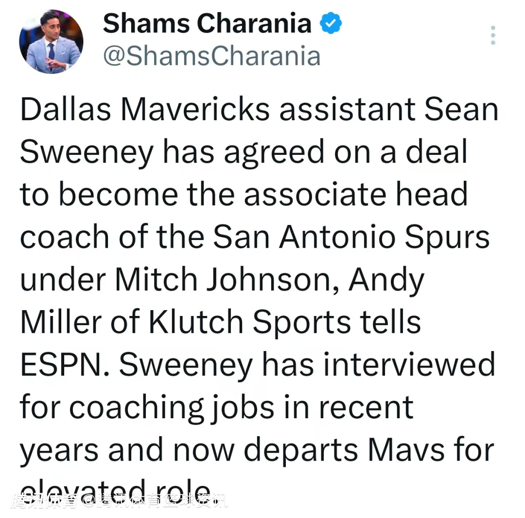Open the three-dot more options menu
The height and width of the screenshot is (518, 525).
coord(493,35)
